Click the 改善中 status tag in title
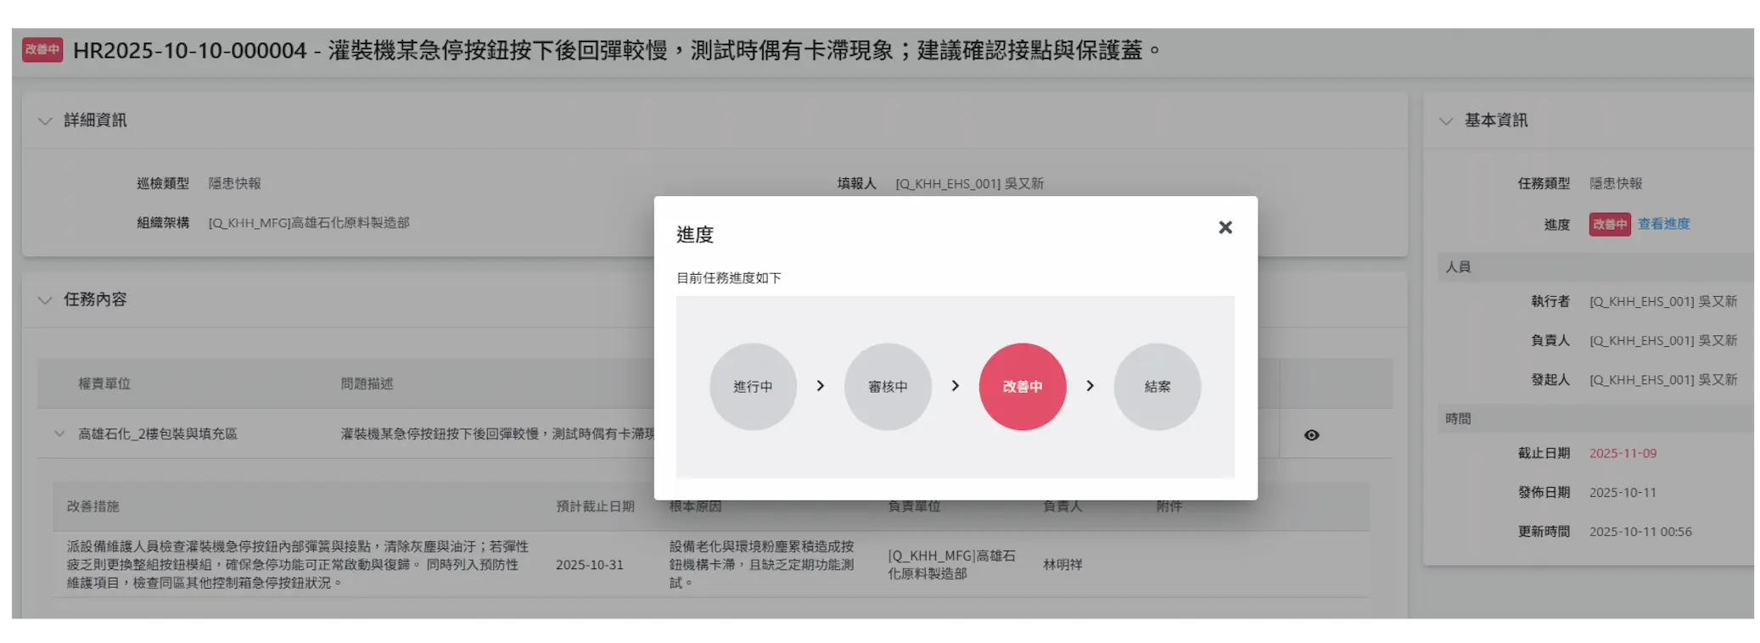This screenshot has height=643, width=1760. click(x=42, y=50)
